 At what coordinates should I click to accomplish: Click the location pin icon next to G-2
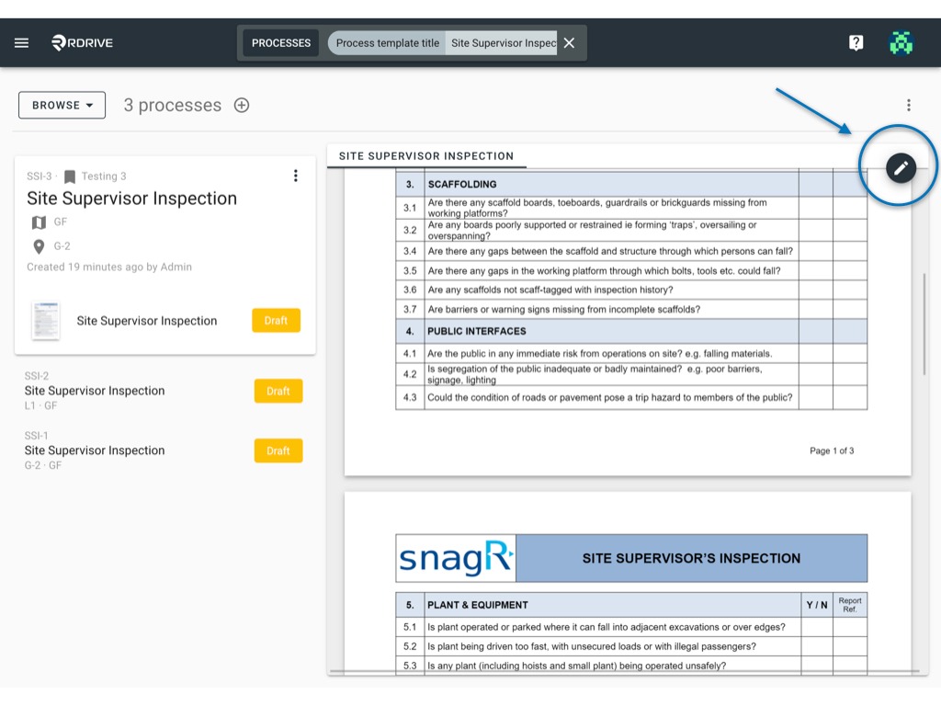click(x=39, y=246)
